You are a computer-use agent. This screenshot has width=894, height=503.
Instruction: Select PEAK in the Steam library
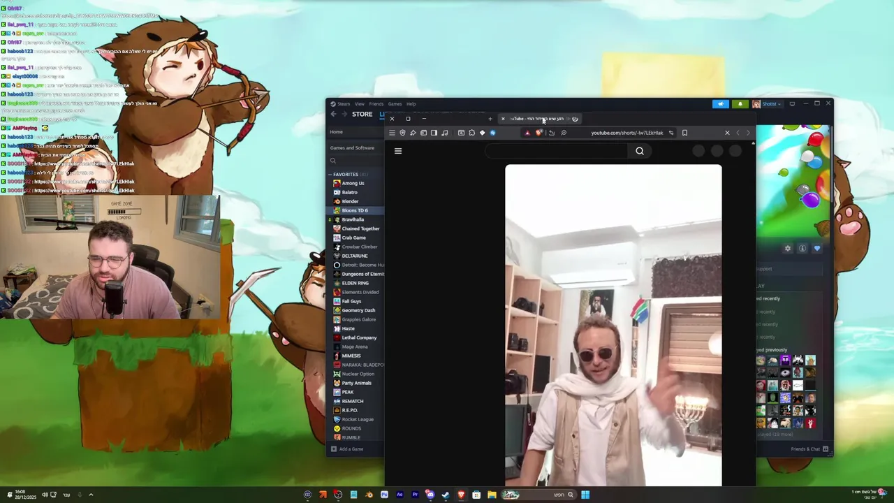347,392
